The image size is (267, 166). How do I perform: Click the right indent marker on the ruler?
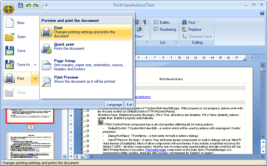pos(245,59)
